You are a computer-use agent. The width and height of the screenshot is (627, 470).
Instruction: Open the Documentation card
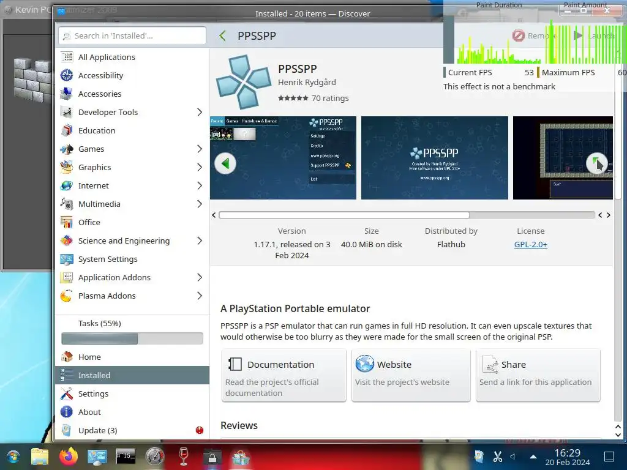pos(284,375)
